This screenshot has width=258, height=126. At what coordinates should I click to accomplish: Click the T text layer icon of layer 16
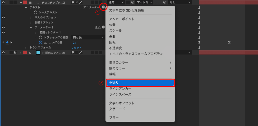(38, 2)
